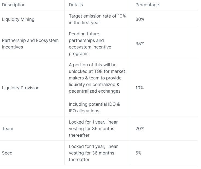Image resolution: width=201 pixels, height=169 pixels.
Task: Select the Team description cell
Action: (7, 128)
